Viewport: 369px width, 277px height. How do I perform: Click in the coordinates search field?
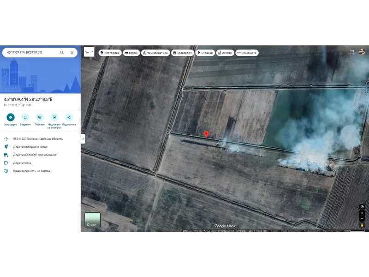pos(30,53)
